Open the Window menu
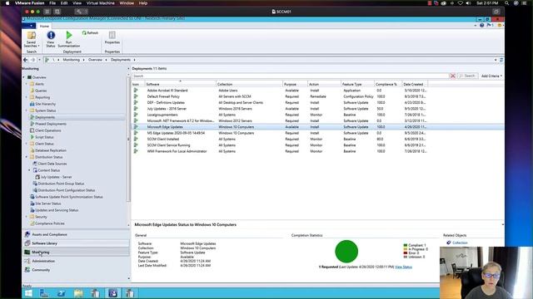This screenshot has height=299, width=533. point(127,3)
